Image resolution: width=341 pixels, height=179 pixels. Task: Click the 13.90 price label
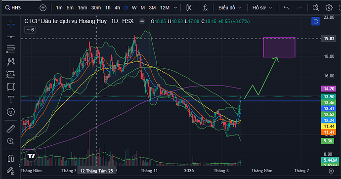(329, 96)
